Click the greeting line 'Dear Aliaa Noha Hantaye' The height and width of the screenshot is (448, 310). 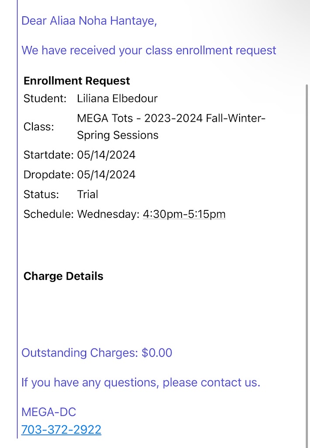click(x=89, y=21)
